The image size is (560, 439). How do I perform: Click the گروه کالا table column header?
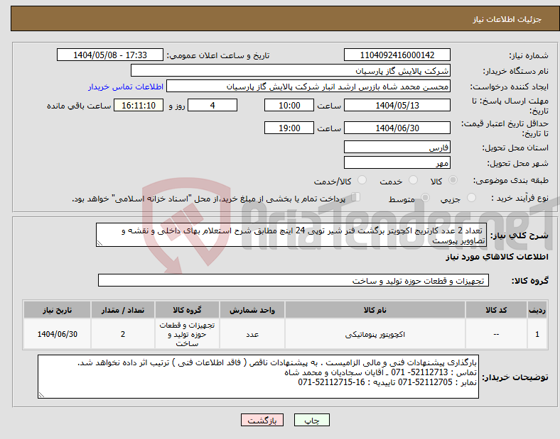coord(187,310)
